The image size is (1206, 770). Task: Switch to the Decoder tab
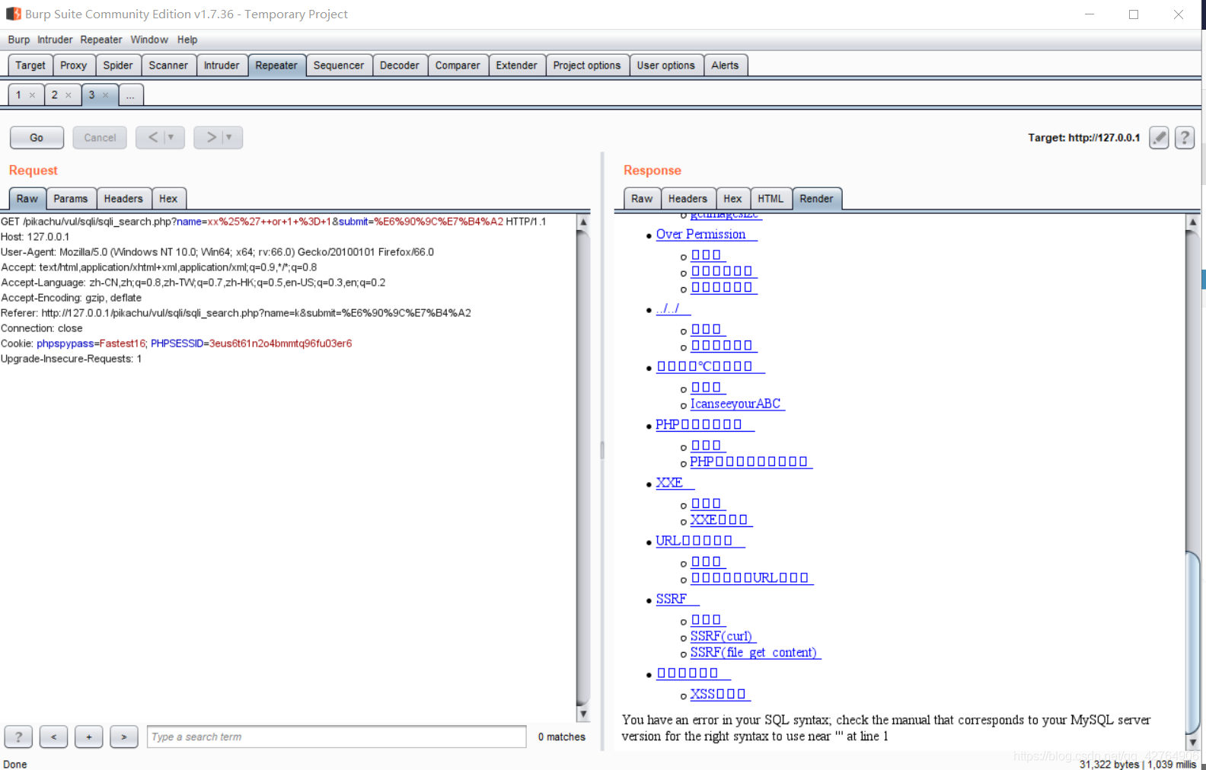[400, 65]
